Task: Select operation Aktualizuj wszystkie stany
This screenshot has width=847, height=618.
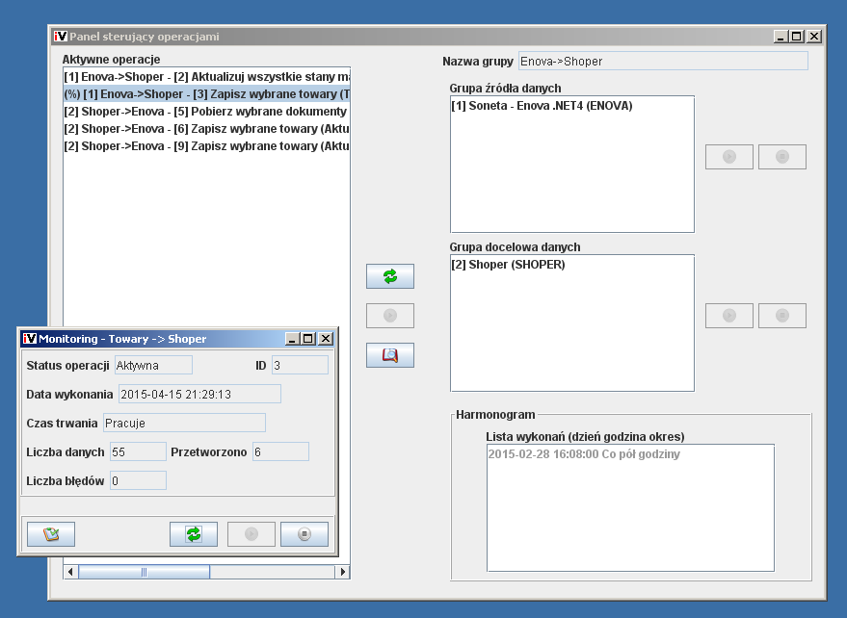Action: 206,77
